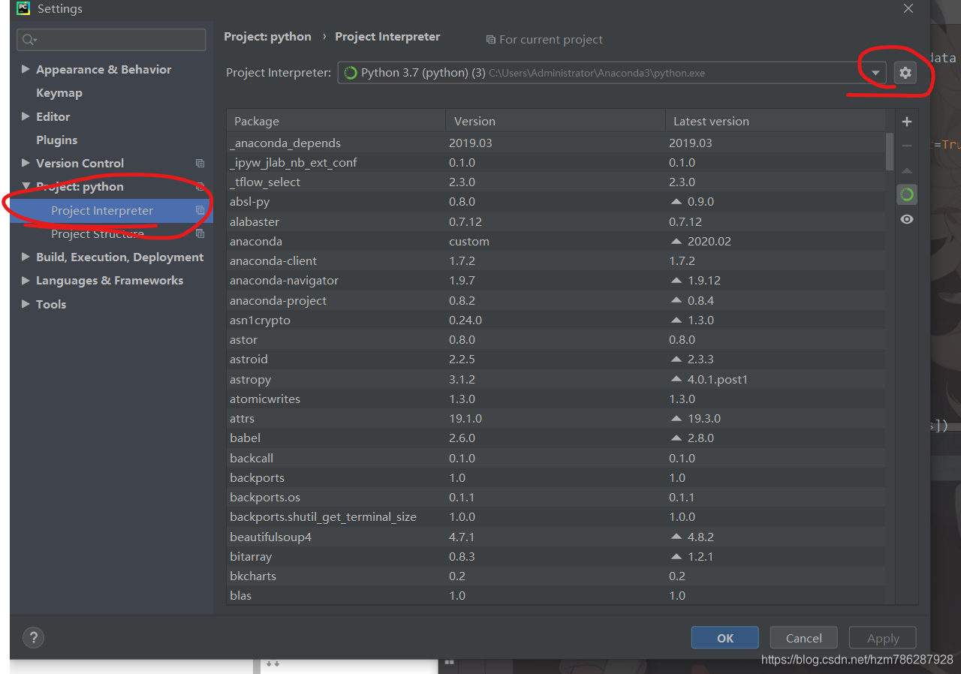Screen dimensions: 961x674
Task: Select the astropy package row
Action: coord(556,380)
